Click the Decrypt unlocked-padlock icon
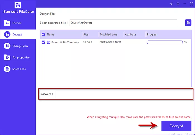The width and height of the screenshot is (195, 135). (x=7, y=34)
